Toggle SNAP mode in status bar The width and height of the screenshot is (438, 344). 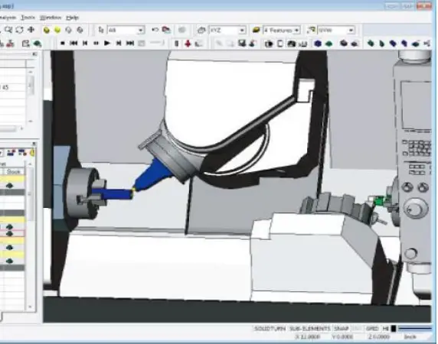pyautogui.click(x=341, y=329)
